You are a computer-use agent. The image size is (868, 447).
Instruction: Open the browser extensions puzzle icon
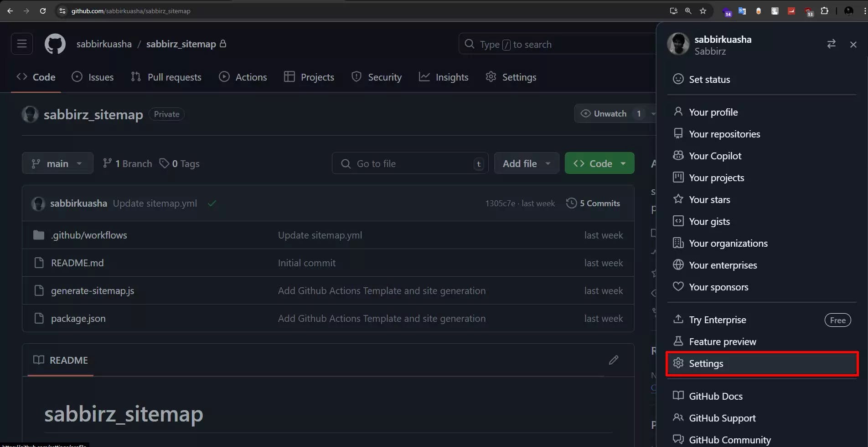[825, 11]
